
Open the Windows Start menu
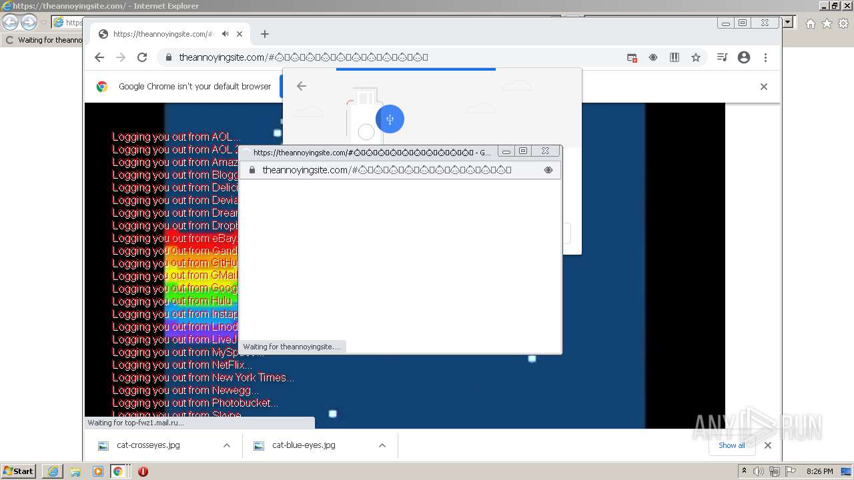pyautogui.click(x=18, y=471)
